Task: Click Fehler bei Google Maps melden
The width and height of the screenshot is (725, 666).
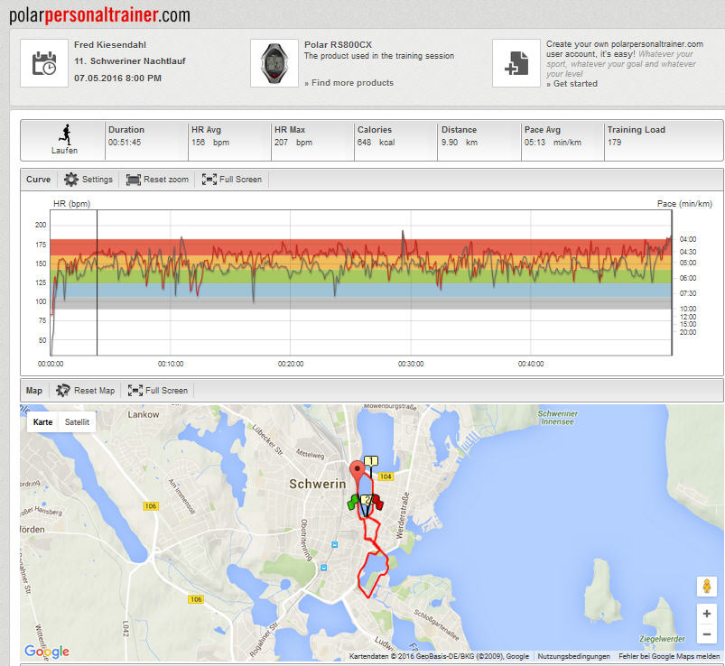Action: (669, 656)
